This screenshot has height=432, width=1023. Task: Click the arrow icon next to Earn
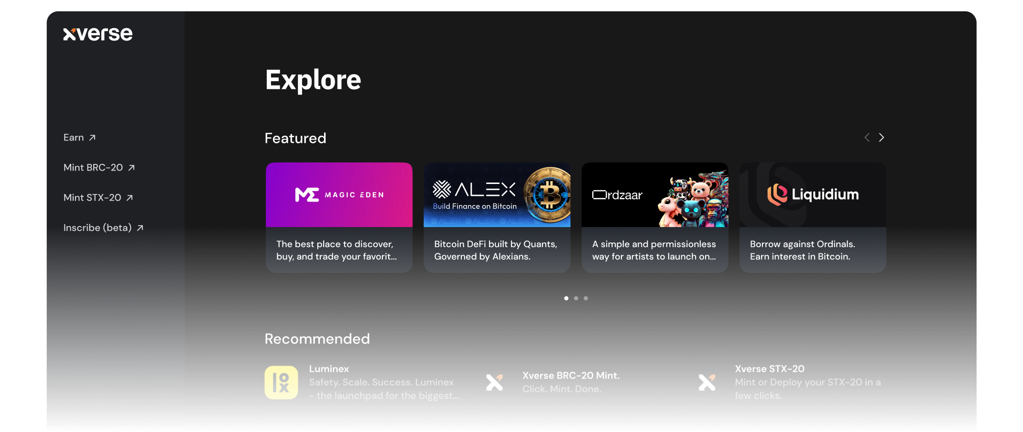tap(92, 138)
